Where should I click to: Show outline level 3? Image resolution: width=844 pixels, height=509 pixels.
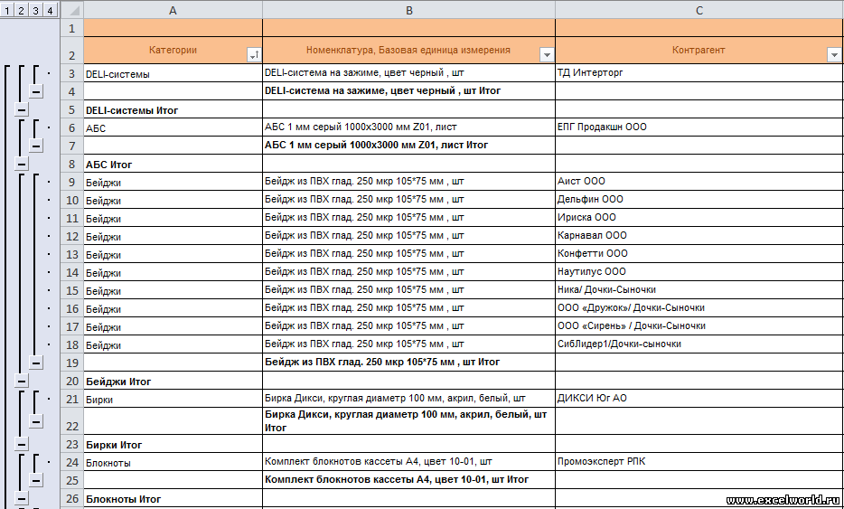35,10
